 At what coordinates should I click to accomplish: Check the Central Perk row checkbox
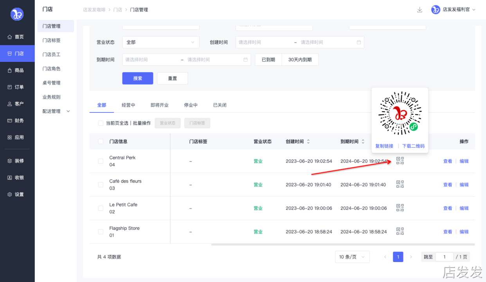(x=101, y=161)
